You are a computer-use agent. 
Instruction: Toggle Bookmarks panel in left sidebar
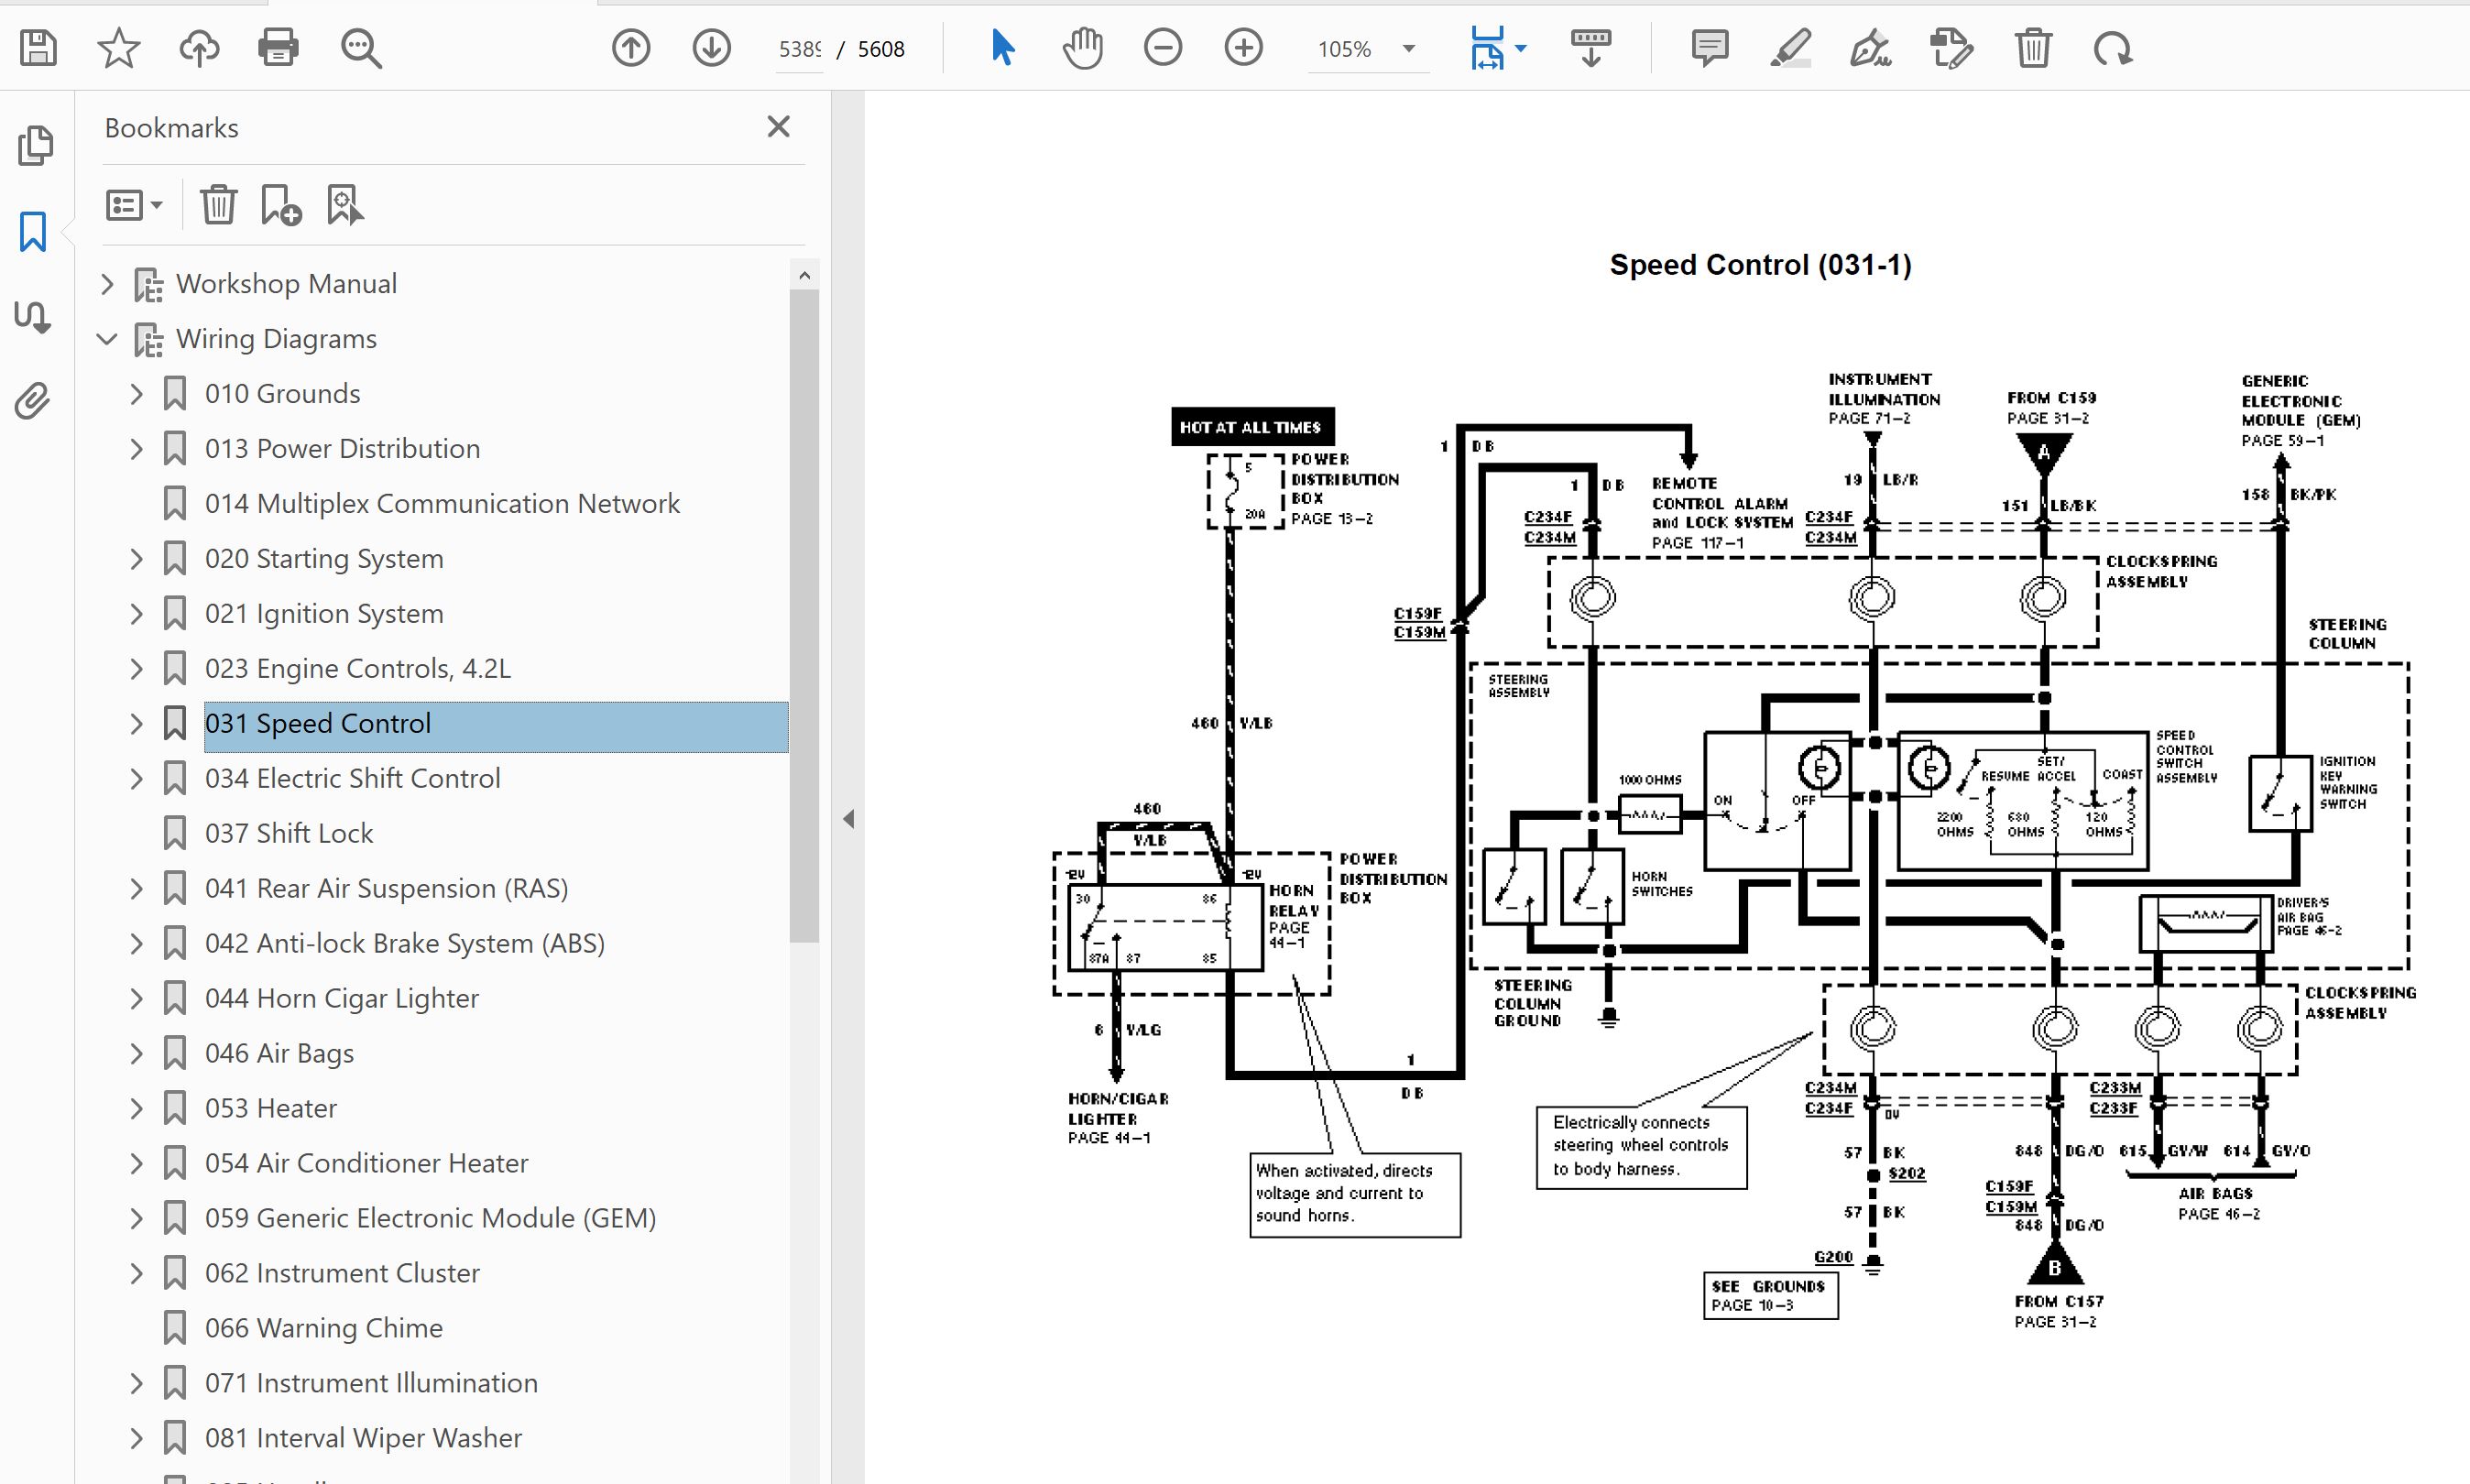click(x=33, y=231)
